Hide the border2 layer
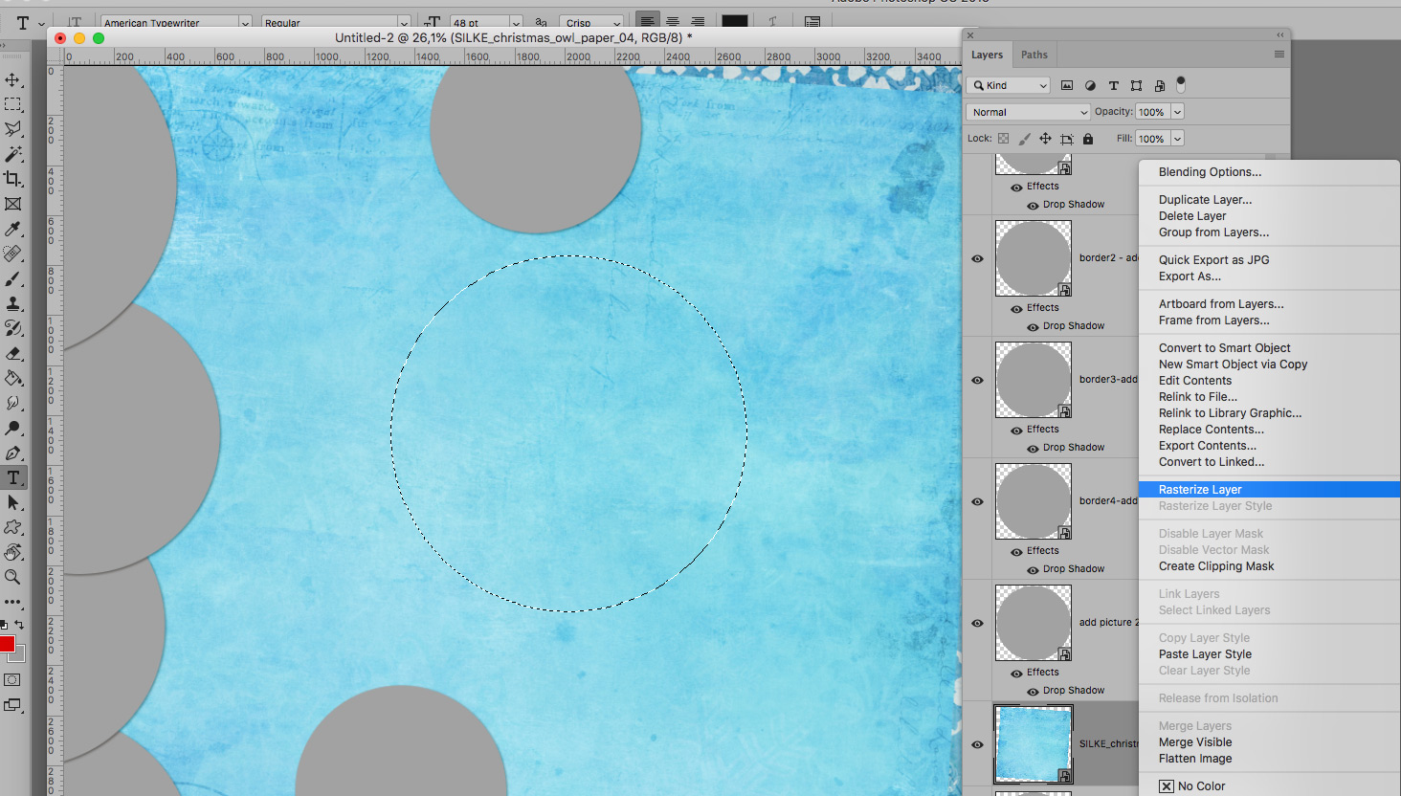Viewport: 1401px width, 796px height. pyautogui.click(x=977, y=258)
